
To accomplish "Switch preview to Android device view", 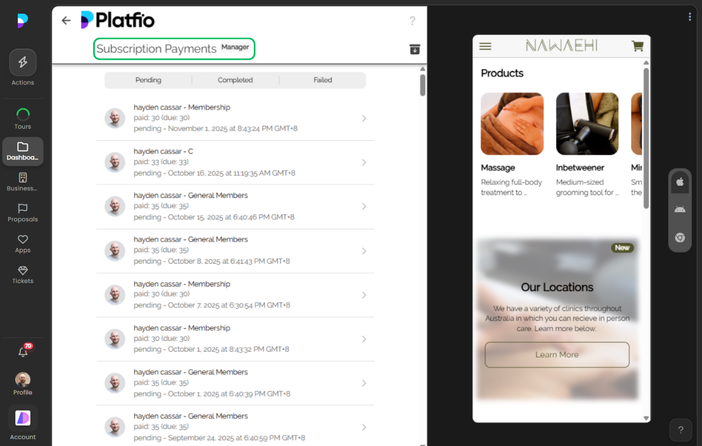I will pos(680,209).
